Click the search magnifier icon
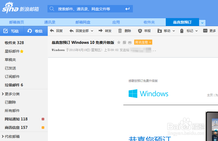The height and width of the screenshot is (141, 218). point(52,9)
